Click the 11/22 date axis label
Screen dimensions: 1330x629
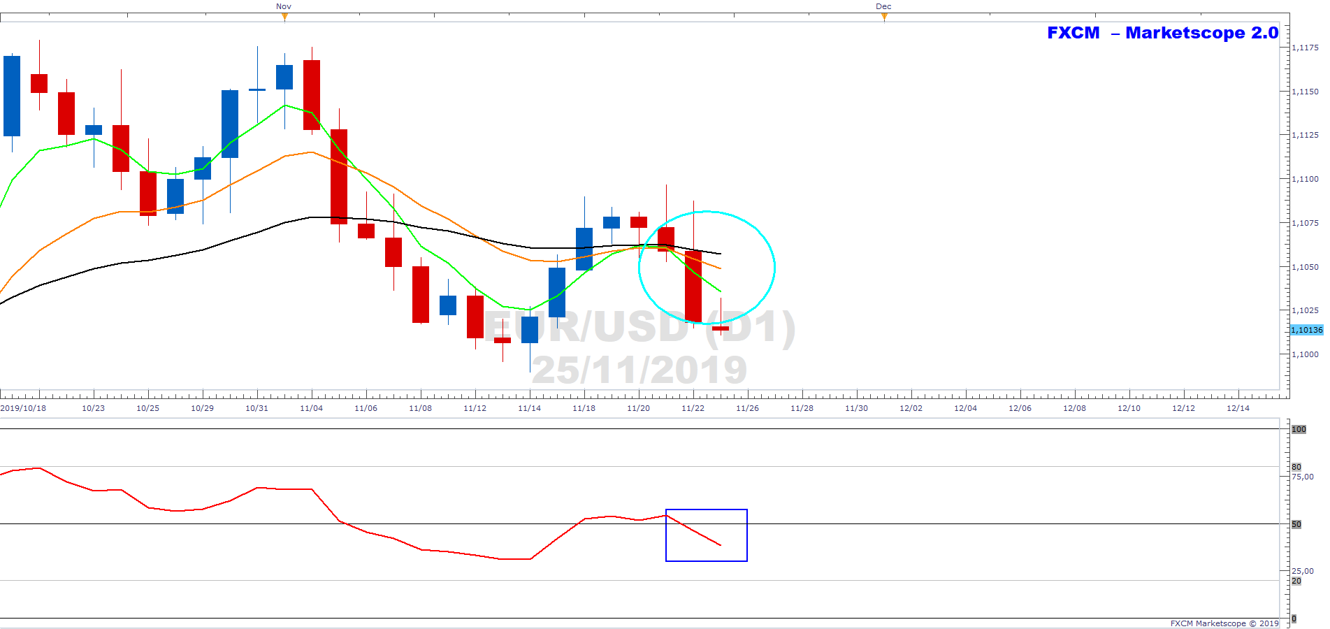coord(693,408)
